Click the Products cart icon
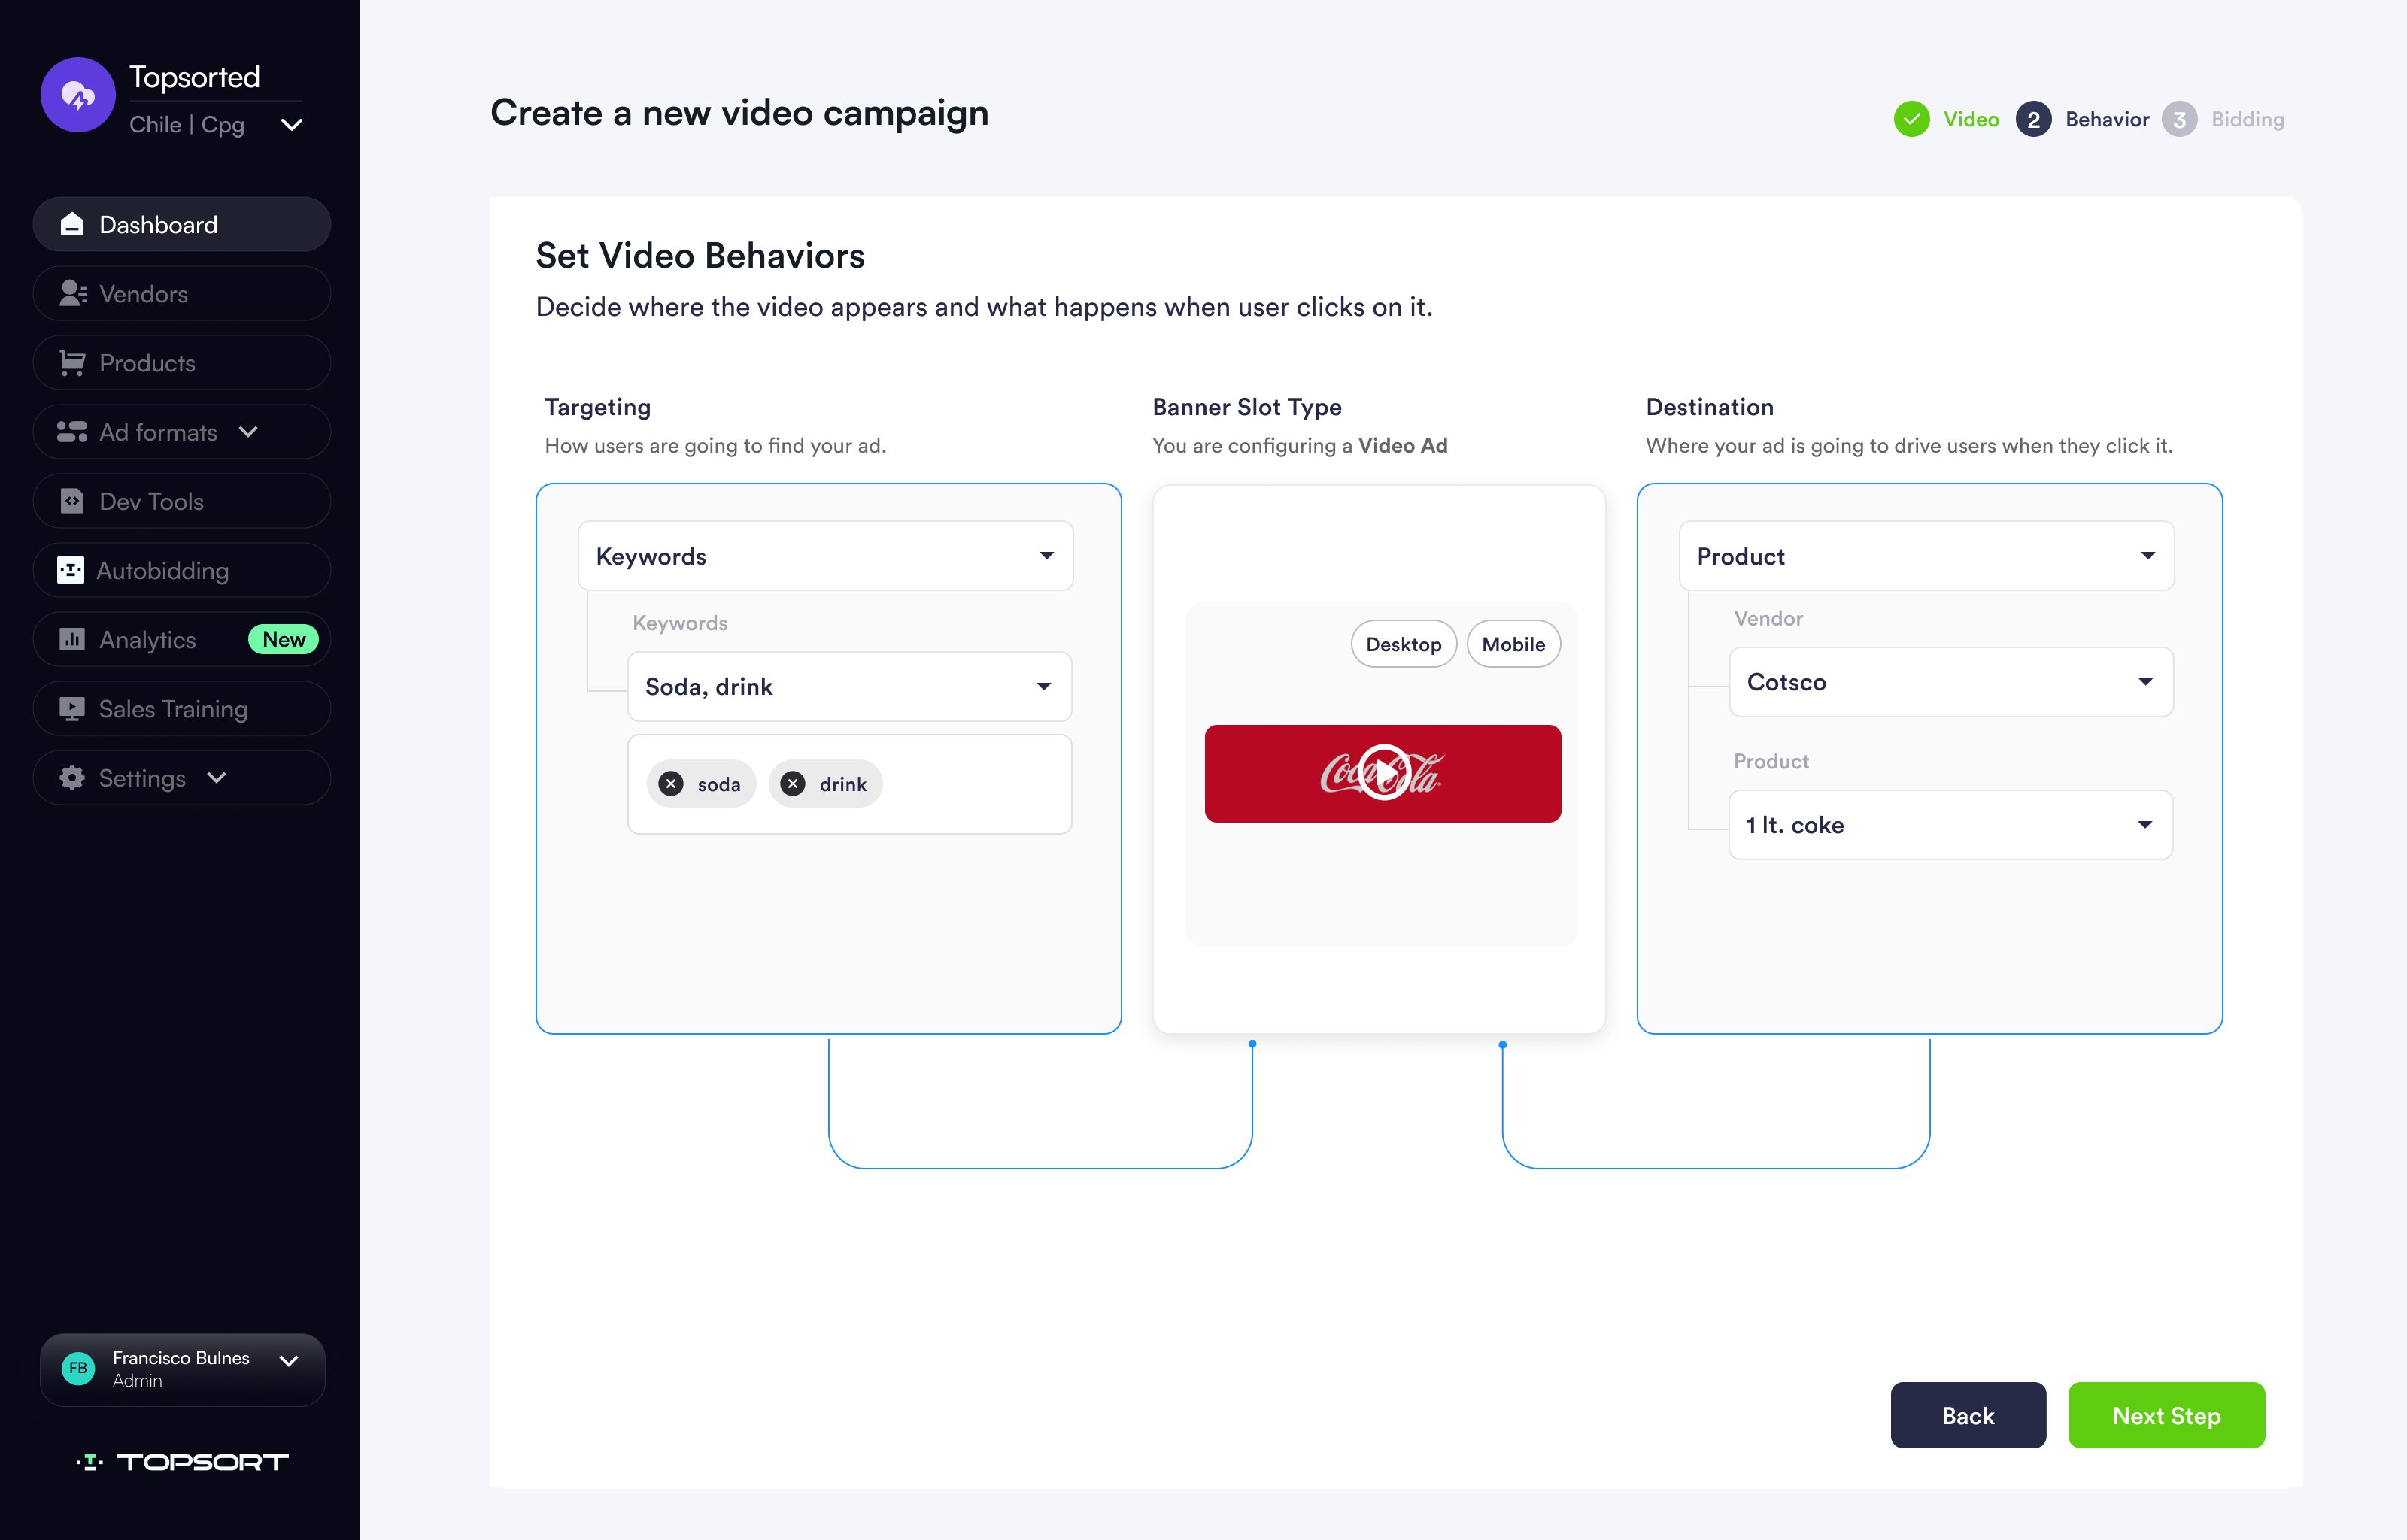Screen dimensions: 2407x1540 tap(72, 363)
